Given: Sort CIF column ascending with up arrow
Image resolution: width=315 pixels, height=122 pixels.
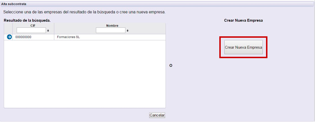Looking at the screenshot, I should pos(48,30).
